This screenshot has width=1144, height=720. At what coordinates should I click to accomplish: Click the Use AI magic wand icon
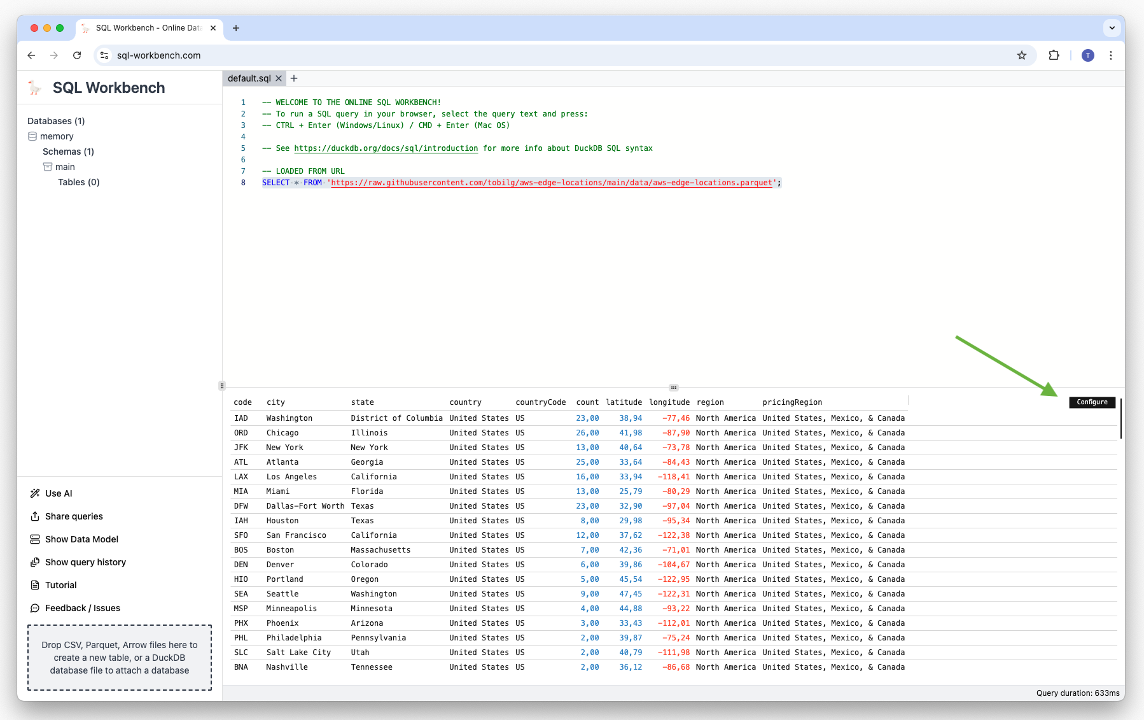point(35,493)
